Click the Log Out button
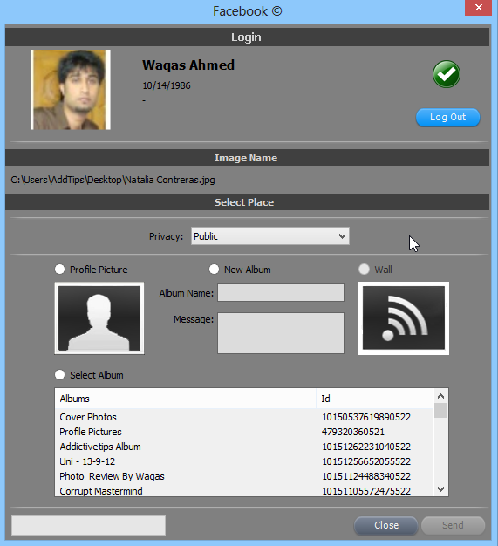This screenshot has width=498, height=546. (x=448, y=118)
